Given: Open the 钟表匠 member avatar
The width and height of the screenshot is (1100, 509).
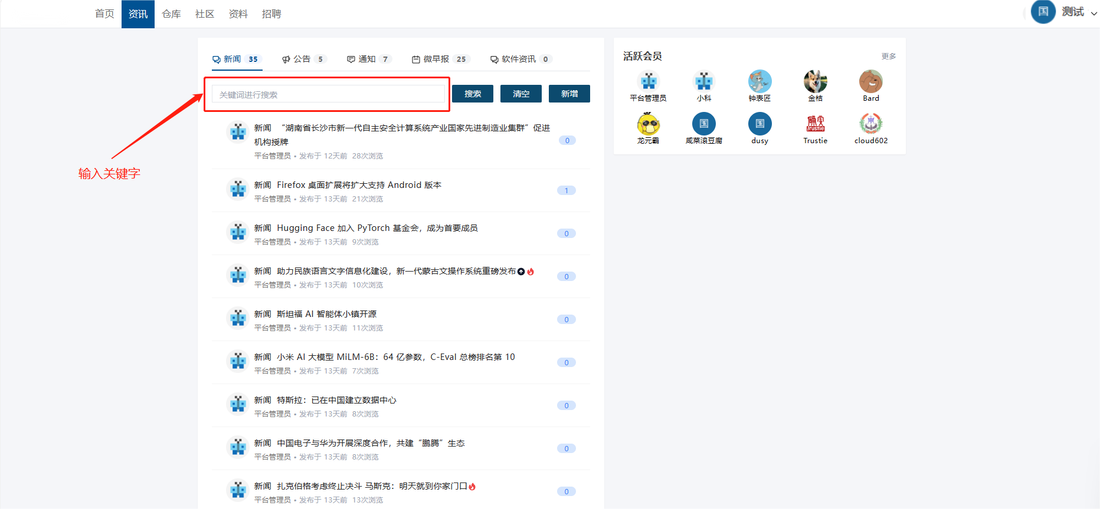Looking at the screenshot, I should coord(759,81).
